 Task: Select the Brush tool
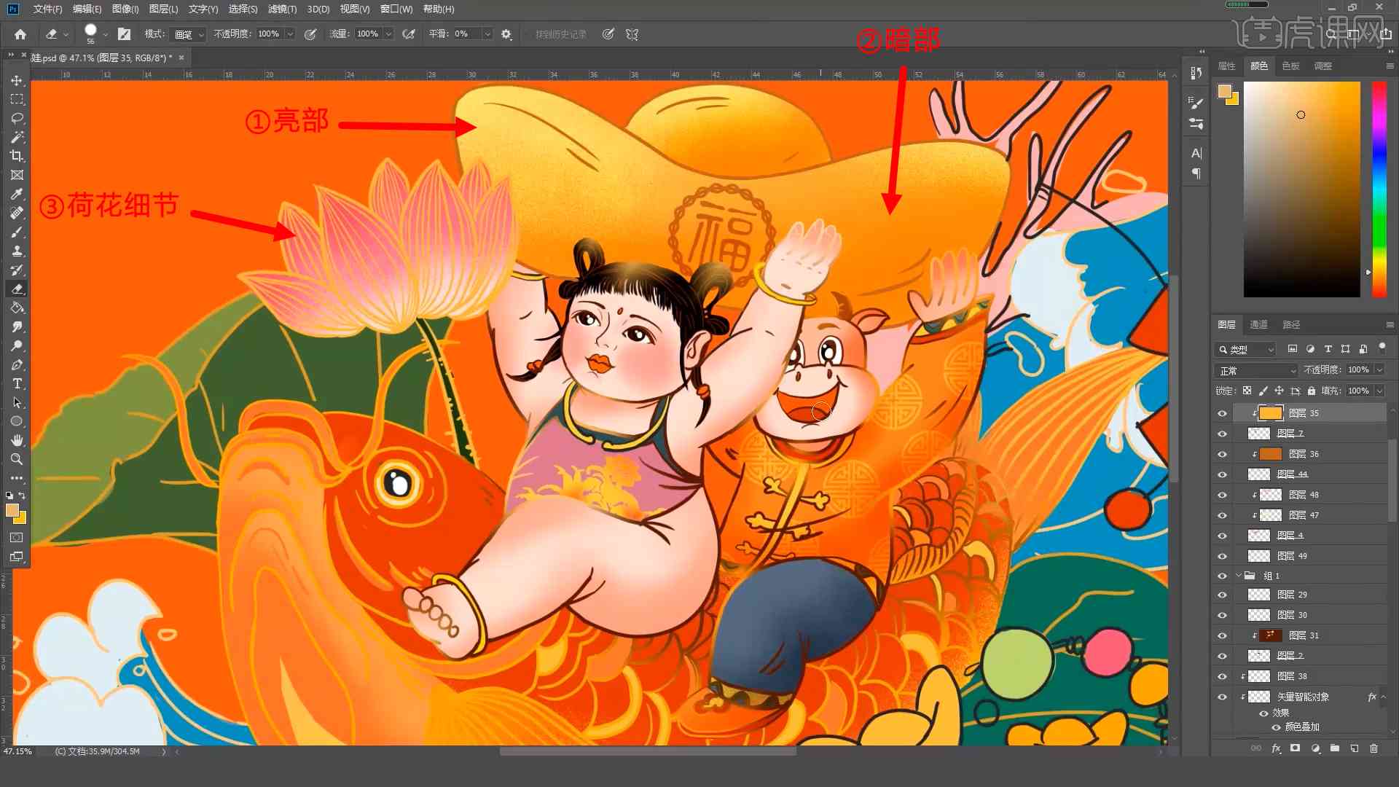pos(17,232)
